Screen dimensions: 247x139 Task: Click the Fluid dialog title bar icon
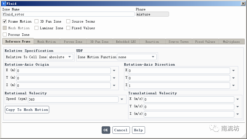pyautogui.click(x=4, y=4)
